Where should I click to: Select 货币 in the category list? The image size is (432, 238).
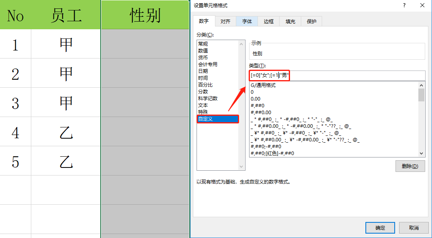[x=218, y=58]
